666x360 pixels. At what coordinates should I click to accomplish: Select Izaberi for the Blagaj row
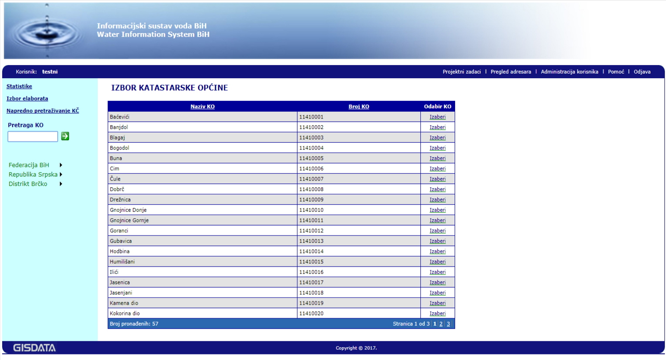coord(437,137)
